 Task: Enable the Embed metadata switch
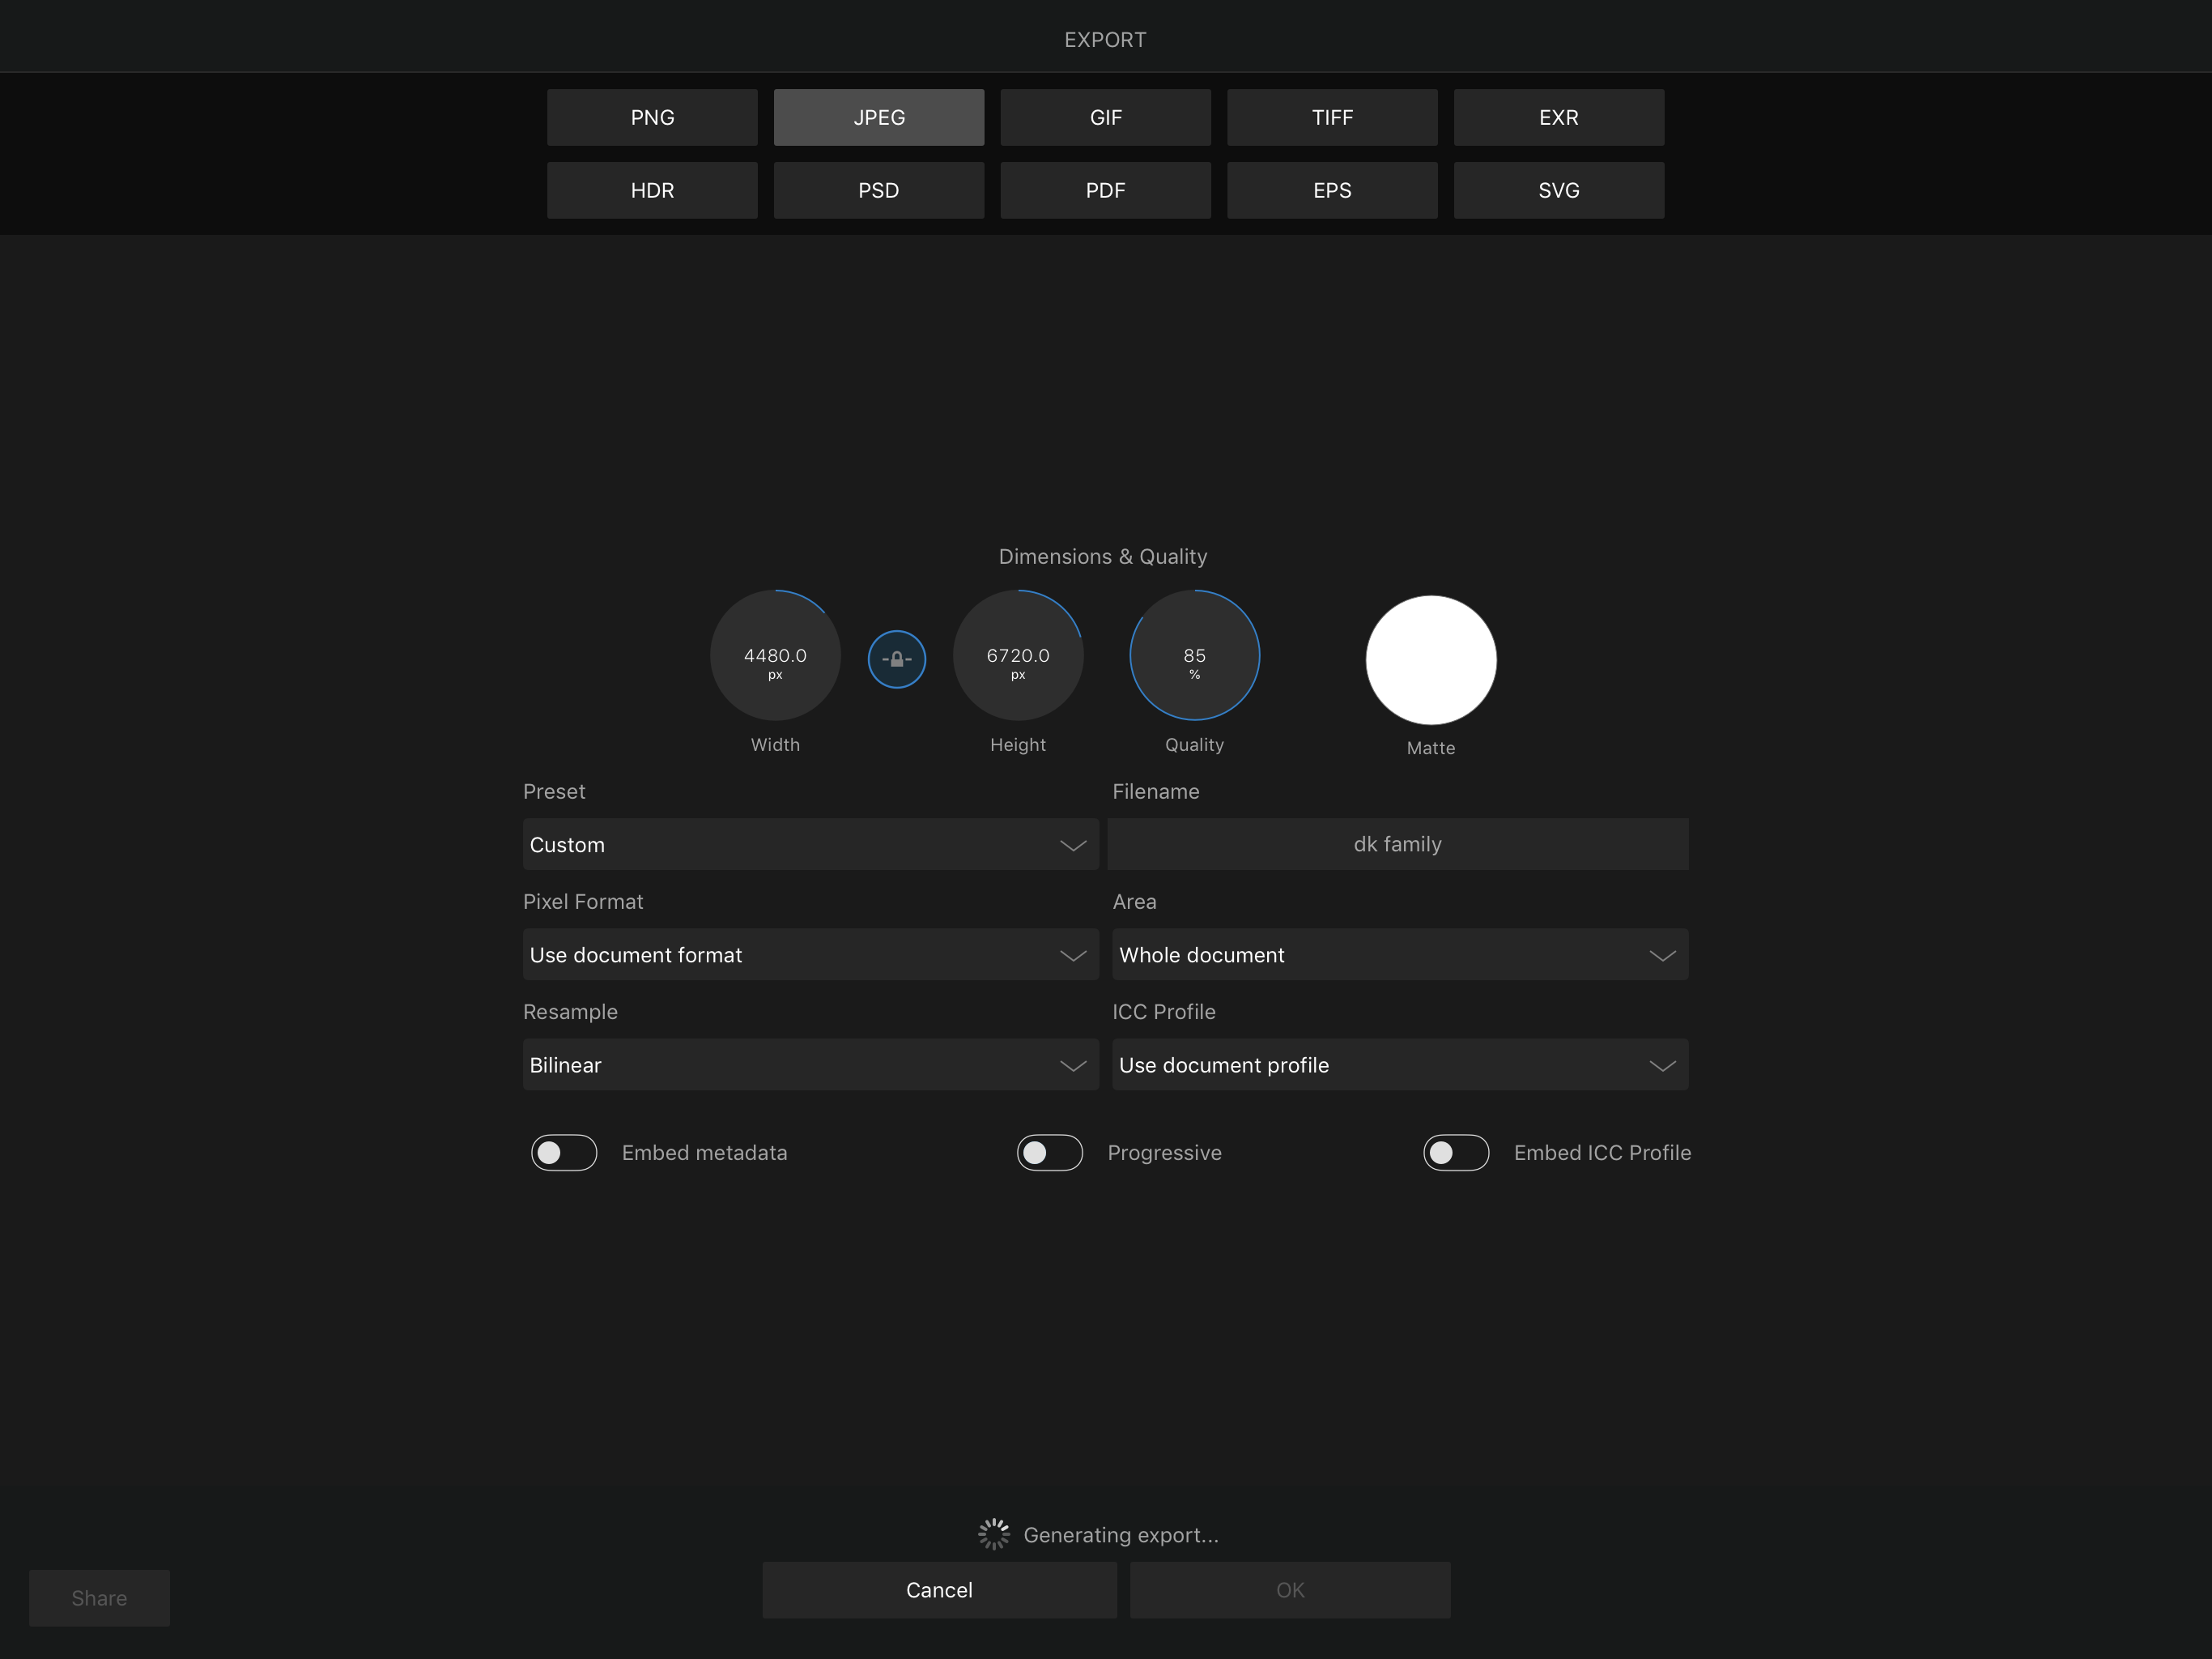[564, 1153]
